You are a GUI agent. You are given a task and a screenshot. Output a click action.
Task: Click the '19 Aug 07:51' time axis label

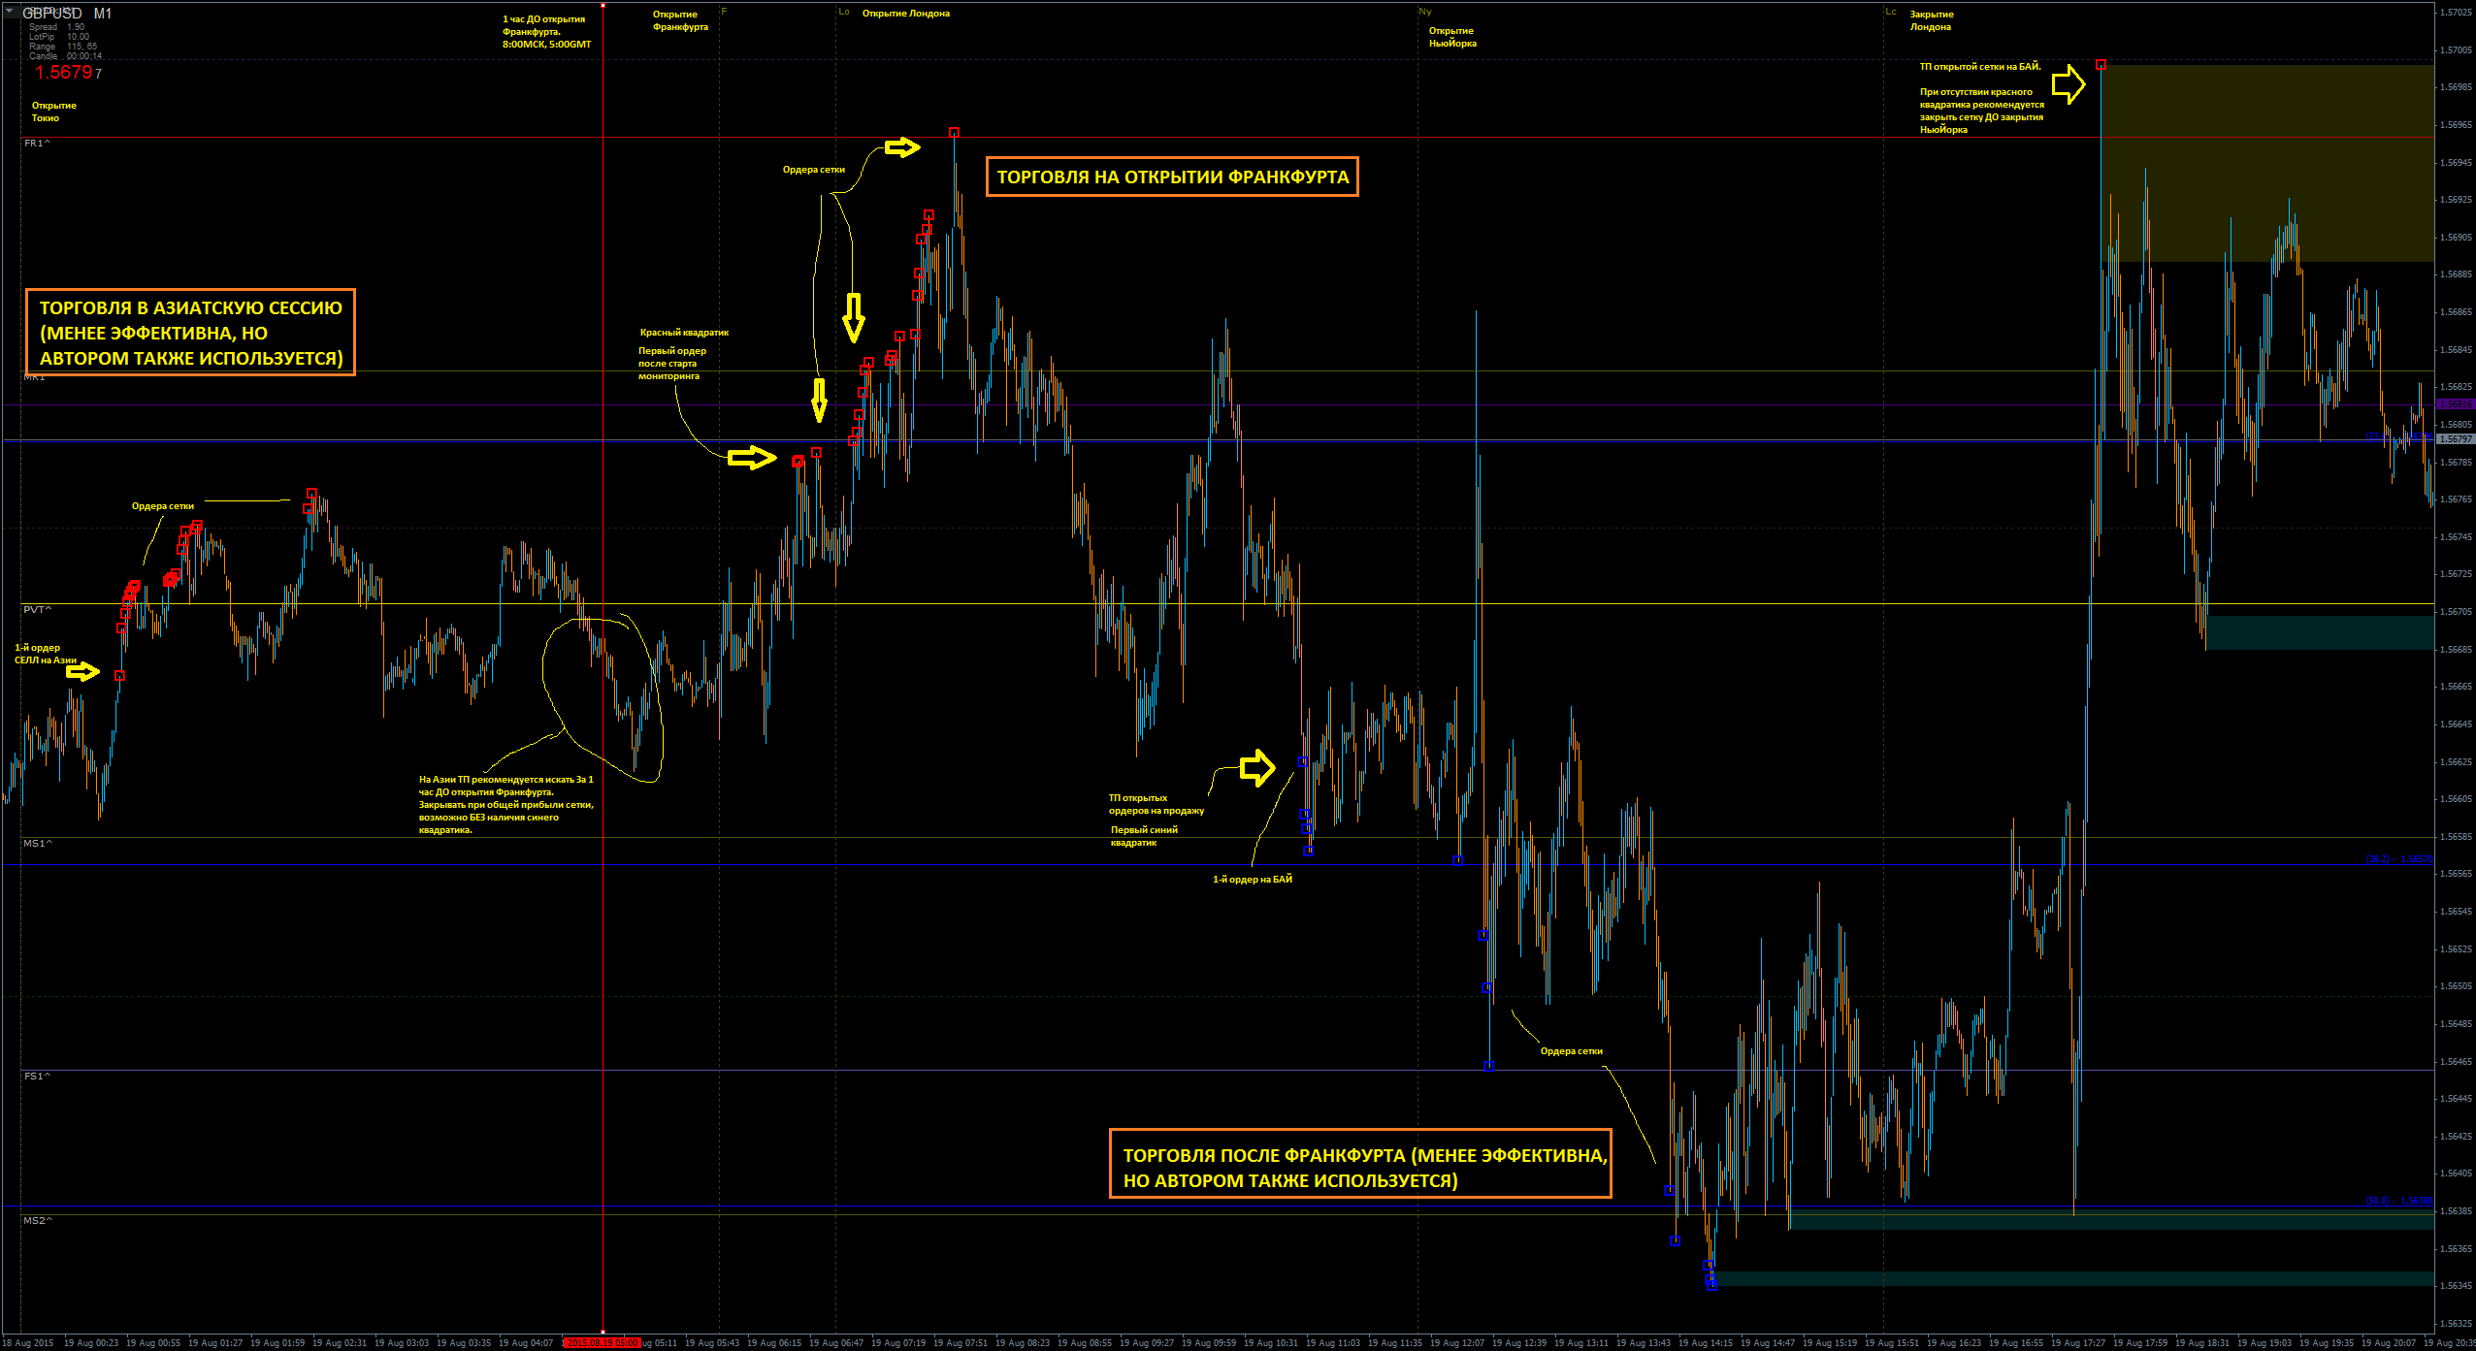click(961, 1343)
